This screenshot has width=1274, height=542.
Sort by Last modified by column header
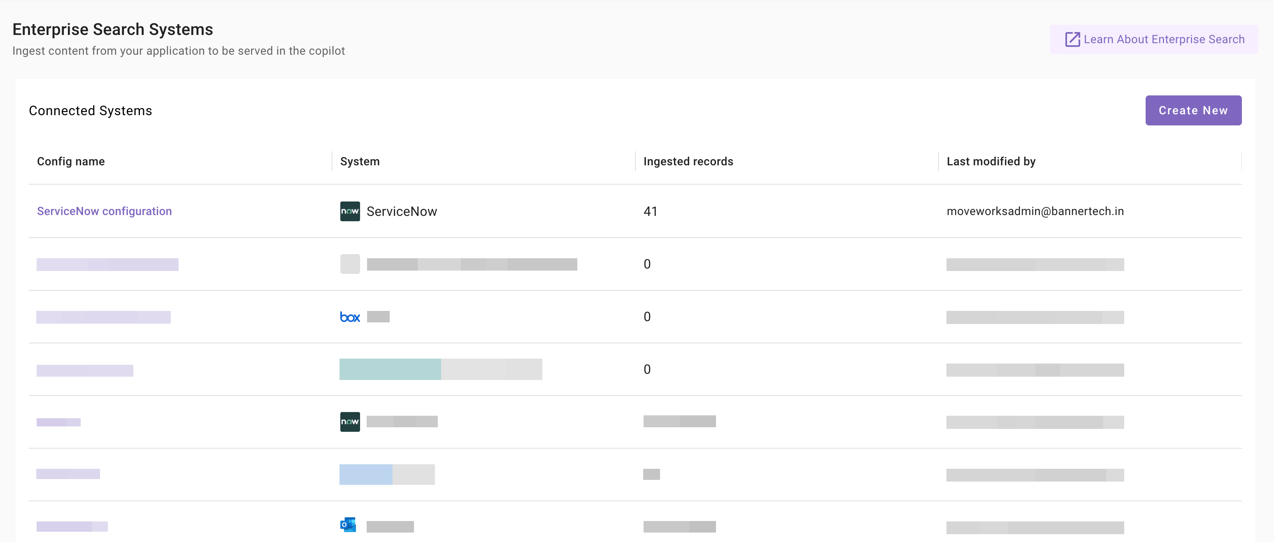point(990,162)
